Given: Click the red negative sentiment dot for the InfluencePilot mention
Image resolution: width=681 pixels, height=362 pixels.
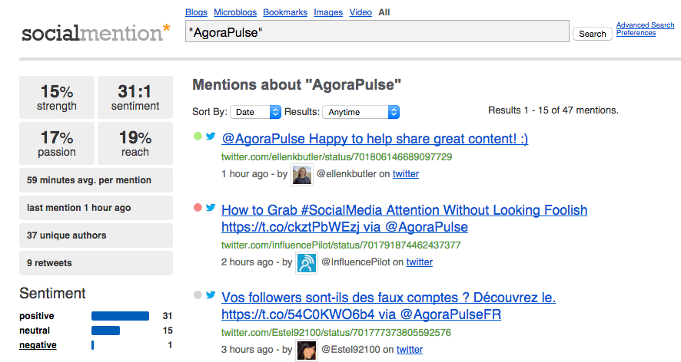Looking at the screenshot, I should (198, 208).
